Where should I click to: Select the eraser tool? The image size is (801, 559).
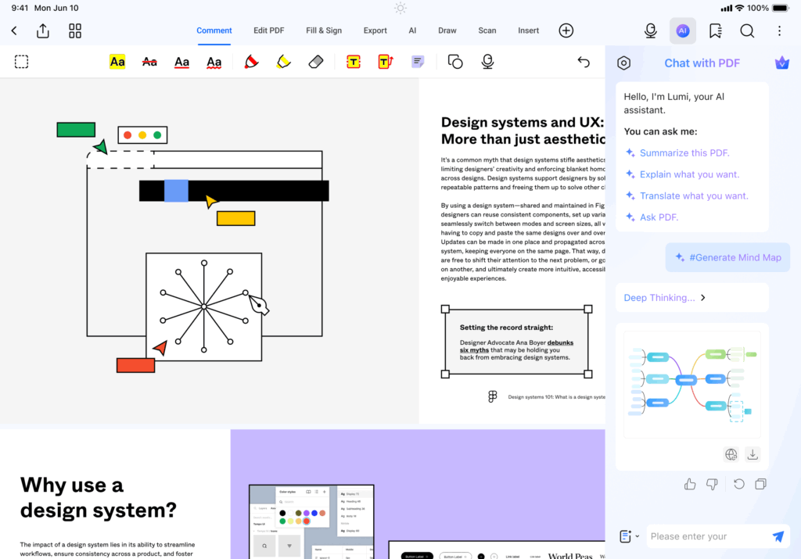click(316, 62)
